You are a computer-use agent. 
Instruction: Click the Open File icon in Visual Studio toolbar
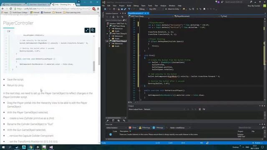(118, 9)
